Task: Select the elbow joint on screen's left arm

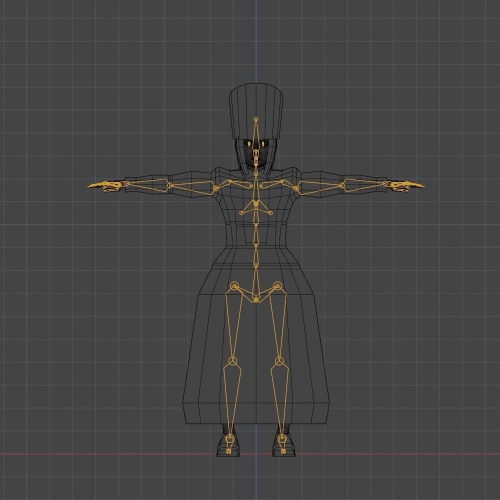Action: pyautogui.click(x=169, y=185)
